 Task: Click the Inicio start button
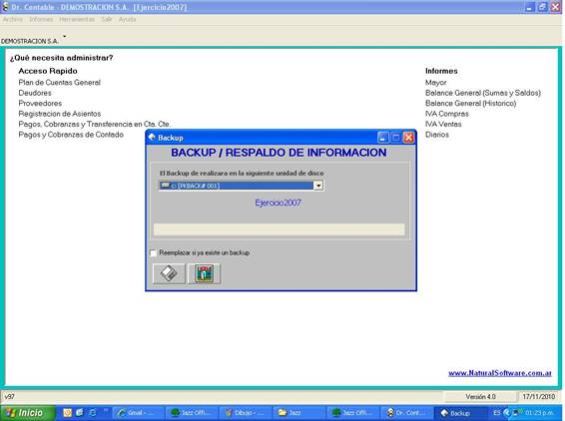(x=27, y=413)
